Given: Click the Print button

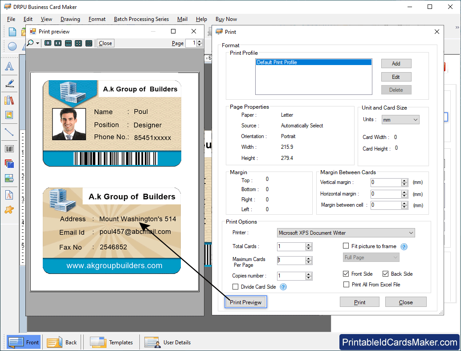Looking at the screenshot, I should (x=359, y=302).
